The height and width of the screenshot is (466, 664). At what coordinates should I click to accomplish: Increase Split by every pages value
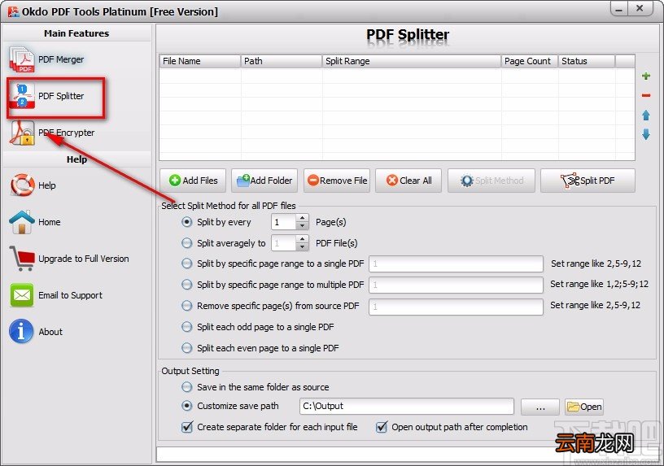302,218
